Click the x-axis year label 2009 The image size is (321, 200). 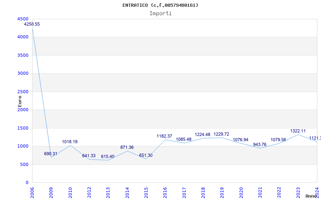pos(51,193)
